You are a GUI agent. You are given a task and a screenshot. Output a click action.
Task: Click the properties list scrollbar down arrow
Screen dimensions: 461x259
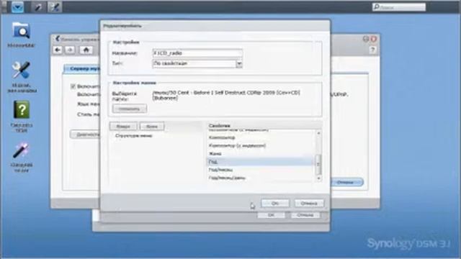click(x=318, y=178)
